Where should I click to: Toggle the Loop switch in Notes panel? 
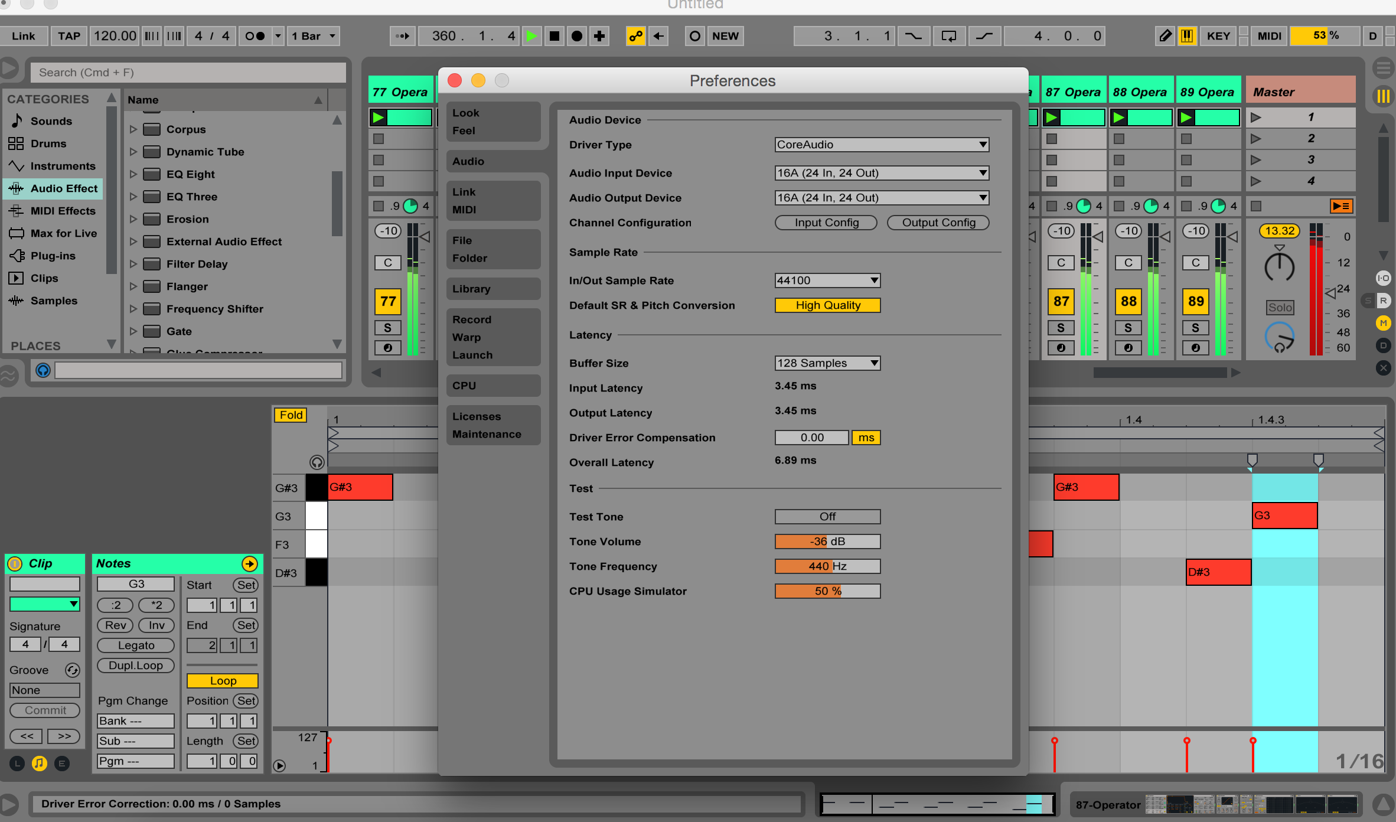(x=222, y=681)
